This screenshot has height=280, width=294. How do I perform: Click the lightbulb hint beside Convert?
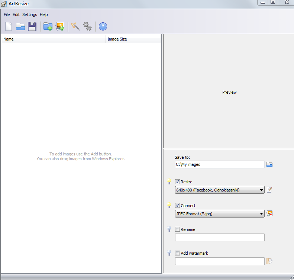169,205
